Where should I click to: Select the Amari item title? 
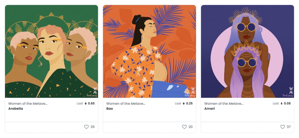[x=209, y=109]
